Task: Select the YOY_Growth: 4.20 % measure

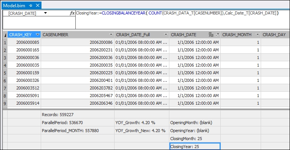Action: [x=142, y=123]
